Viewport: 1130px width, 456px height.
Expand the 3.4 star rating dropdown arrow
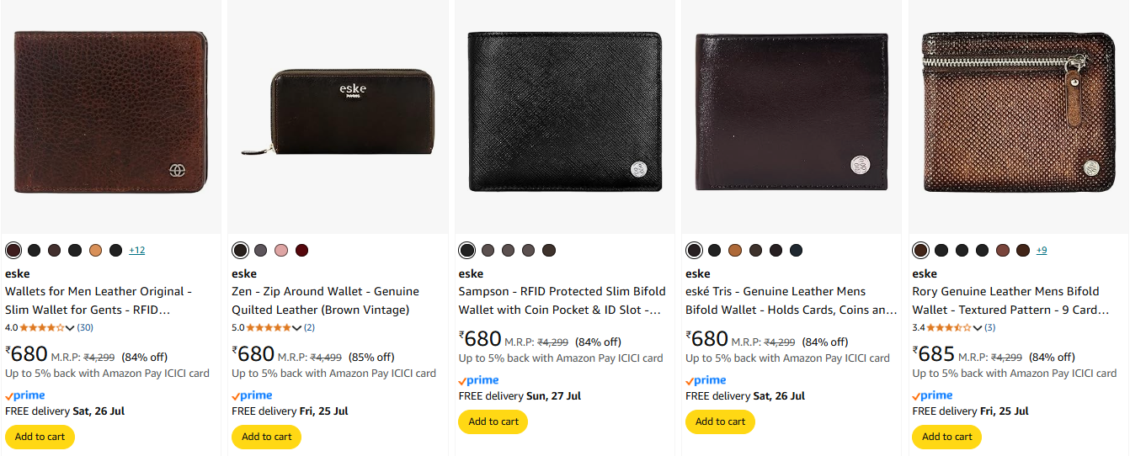click(x=977, y=328)
